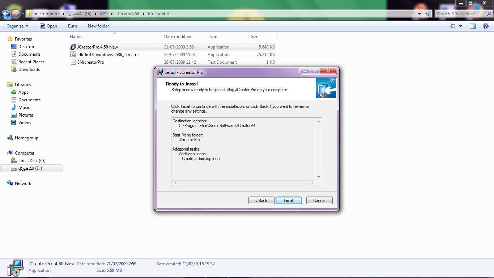
Task: Expand the arrow after Computer breadcrumb
Action: point(64,14)
